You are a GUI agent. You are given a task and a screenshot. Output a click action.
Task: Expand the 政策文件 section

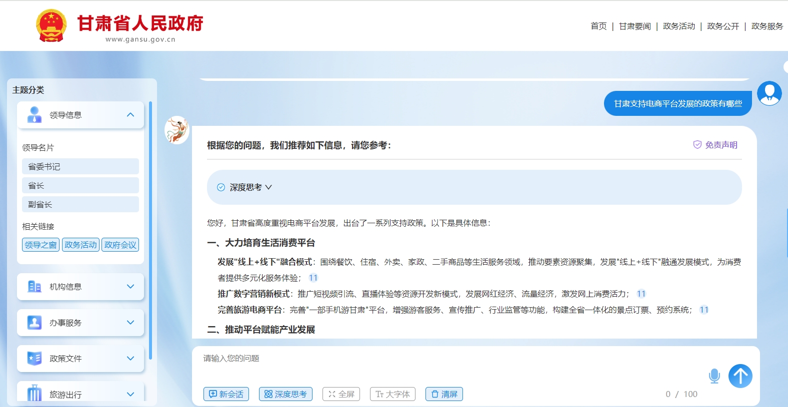pos(130,359)
